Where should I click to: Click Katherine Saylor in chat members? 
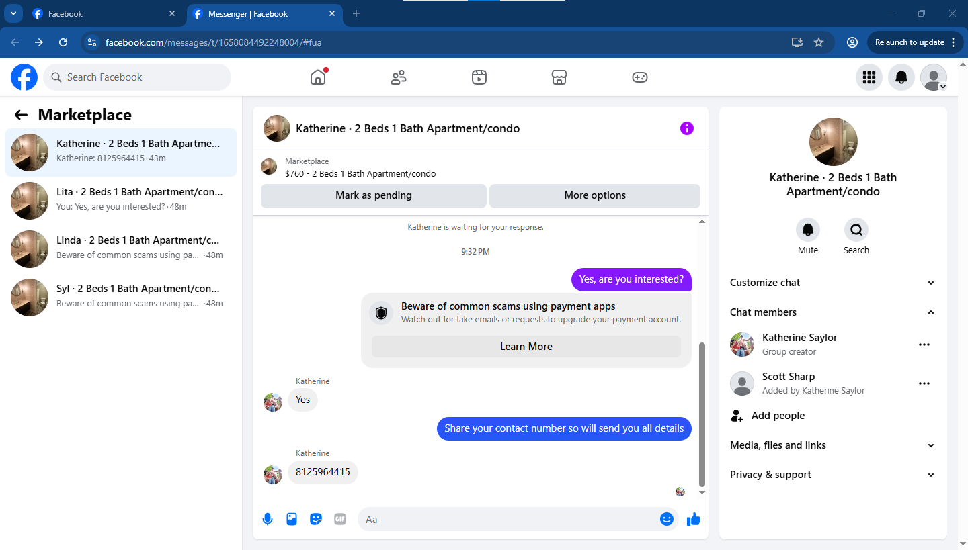(x=799, y=338)
